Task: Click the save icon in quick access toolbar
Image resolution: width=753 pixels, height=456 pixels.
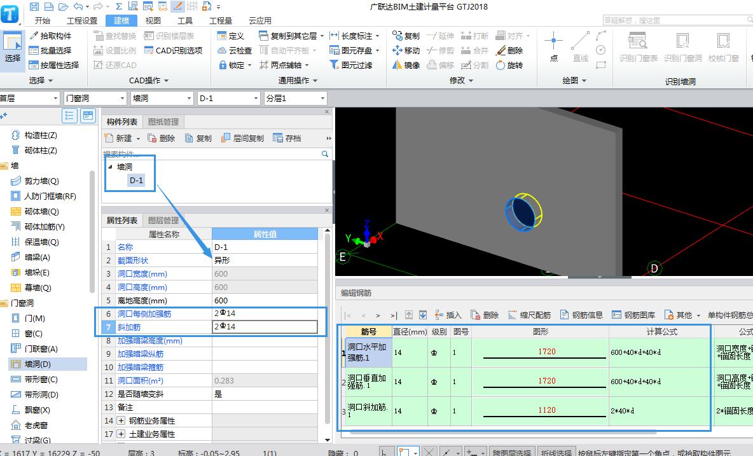Action: 34,7
